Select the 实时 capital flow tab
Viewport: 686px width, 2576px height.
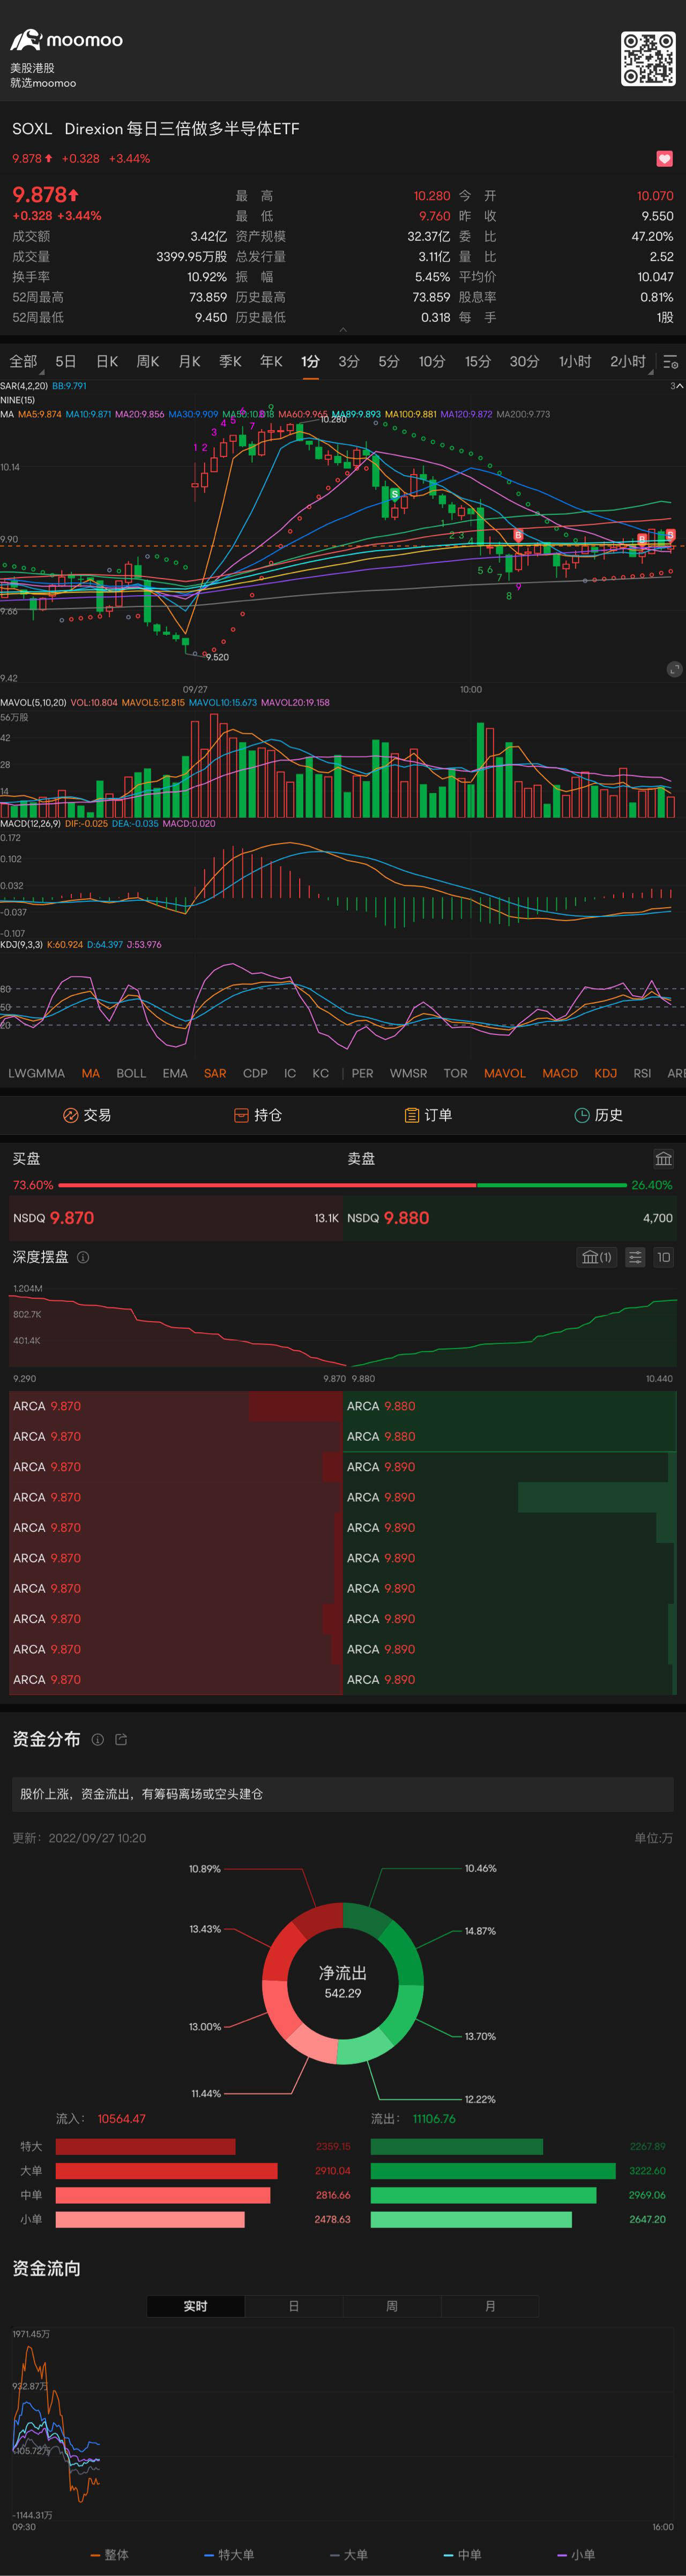click(196, 2306)
